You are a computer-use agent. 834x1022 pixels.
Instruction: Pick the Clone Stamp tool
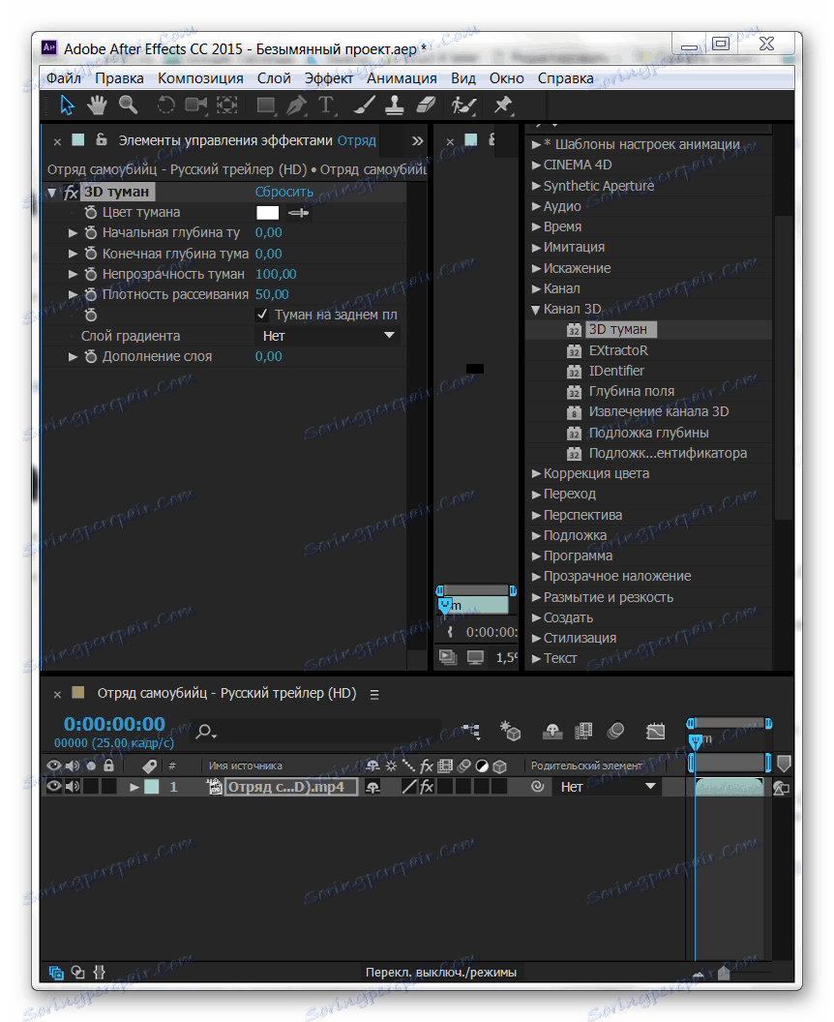[393, 105]
